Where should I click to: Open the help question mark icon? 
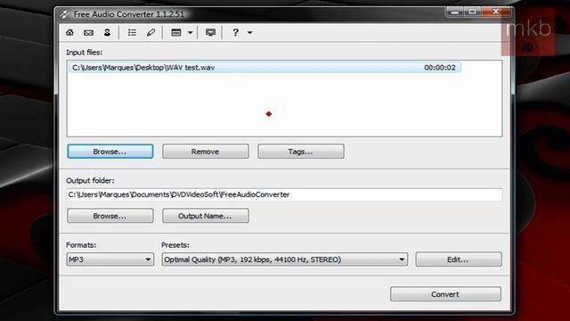coord(235,32)
